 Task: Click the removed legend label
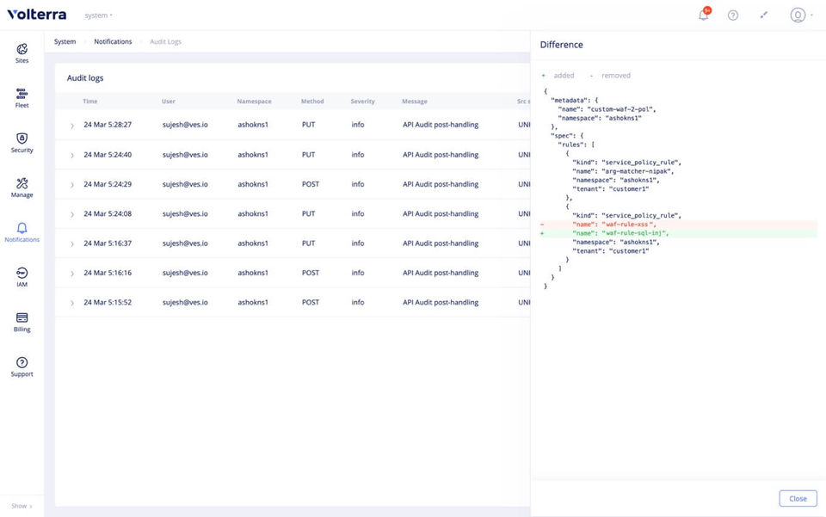tap(616, 76)
